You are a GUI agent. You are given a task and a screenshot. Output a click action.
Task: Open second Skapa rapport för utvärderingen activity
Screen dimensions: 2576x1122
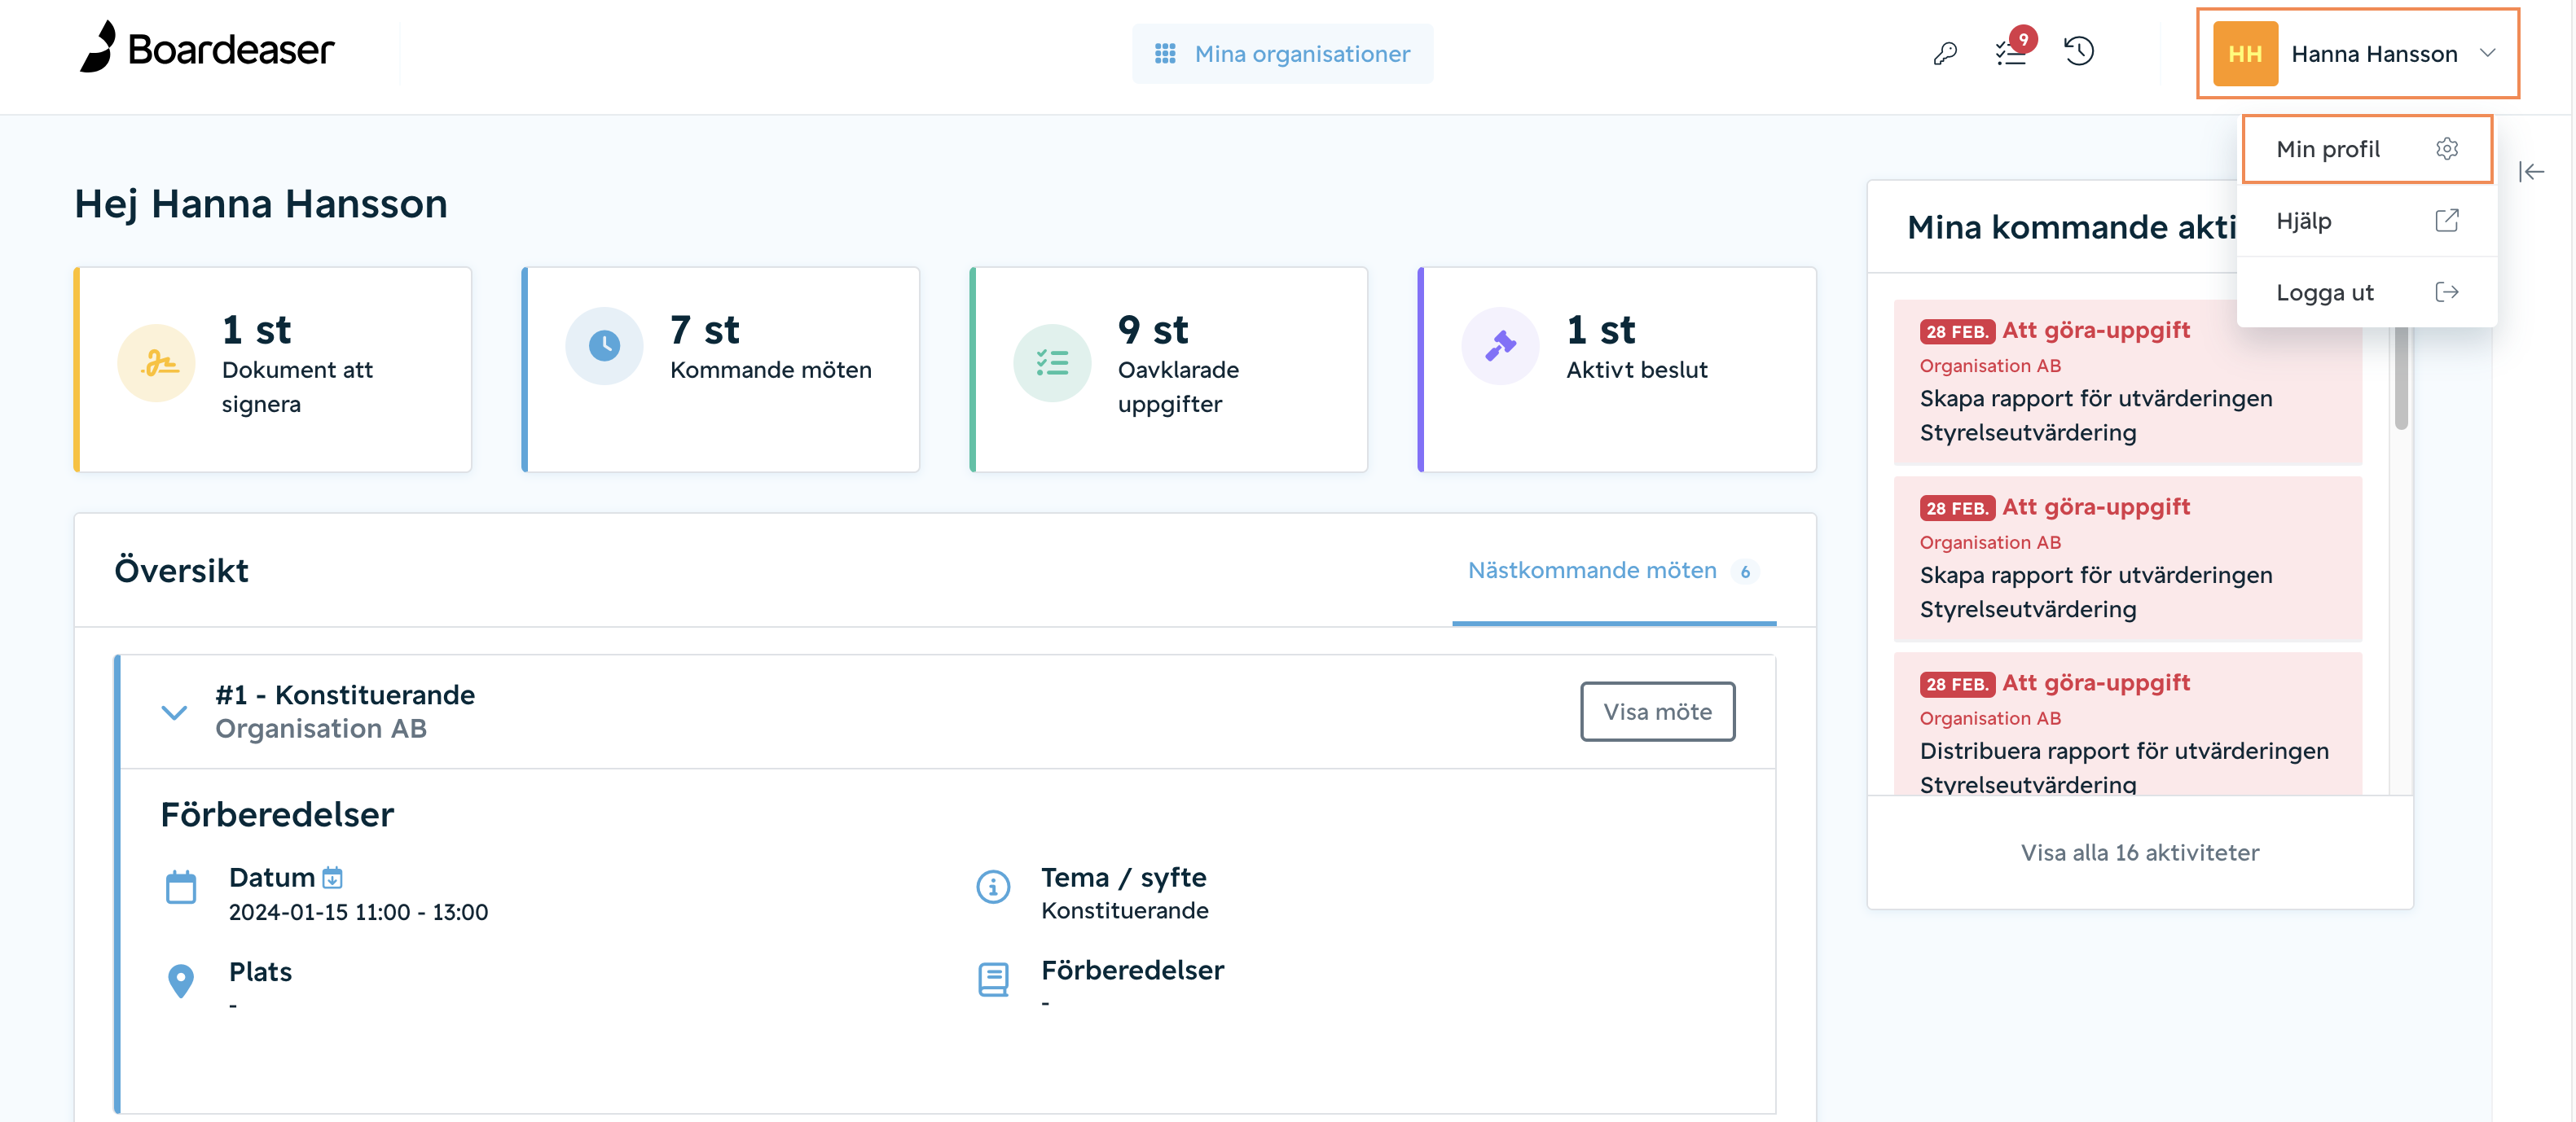(2128, 559)
